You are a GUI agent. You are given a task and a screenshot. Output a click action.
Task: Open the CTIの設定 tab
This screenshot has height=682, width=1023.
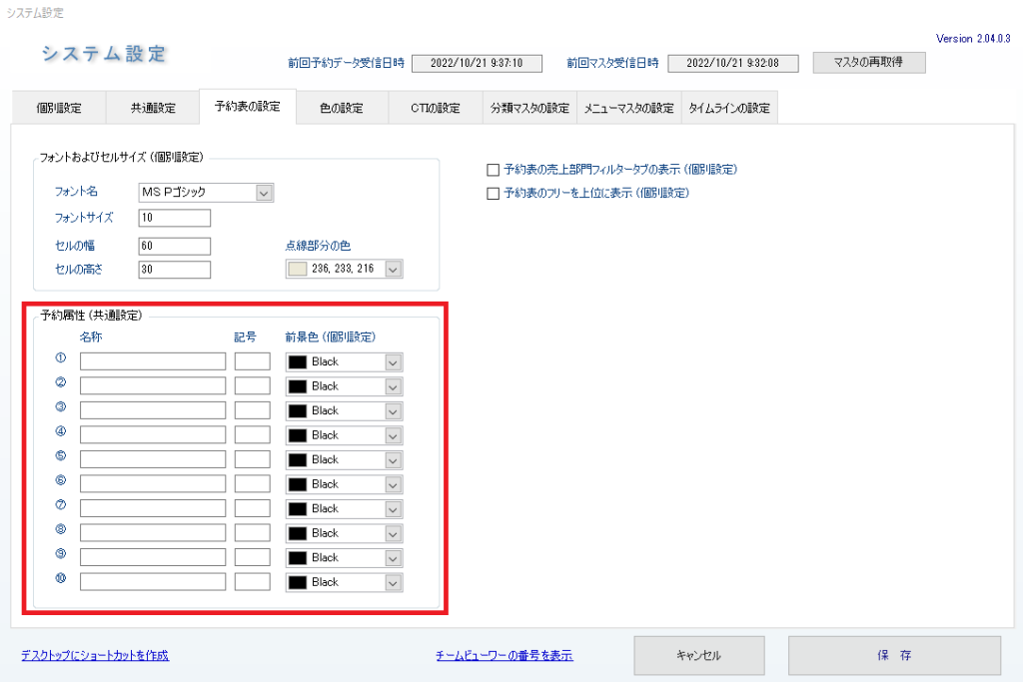click(435, 108)
